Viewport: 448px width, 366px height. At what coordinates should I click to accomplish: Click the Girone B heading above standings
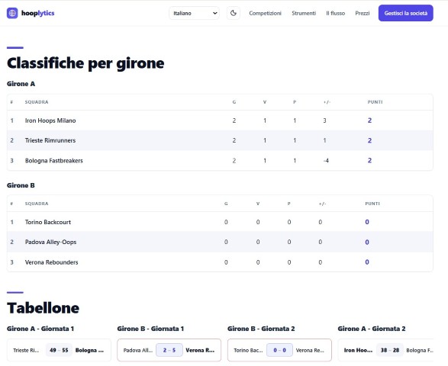21,185
